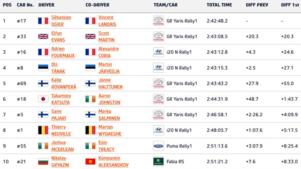
Task: Click the Japanese flag beside Takamoto Katsuta
Action: click(x=43, y=99)
